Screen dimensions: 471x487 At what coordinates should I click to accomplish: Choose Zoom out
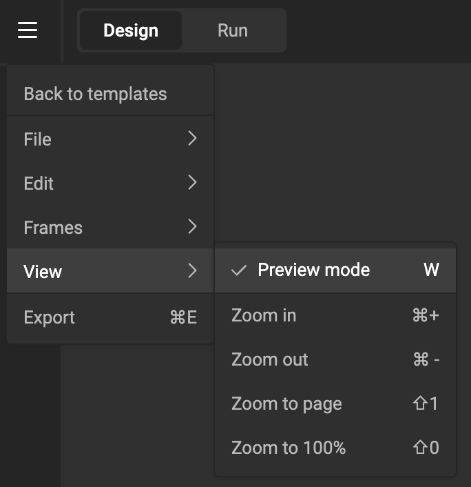335,359
